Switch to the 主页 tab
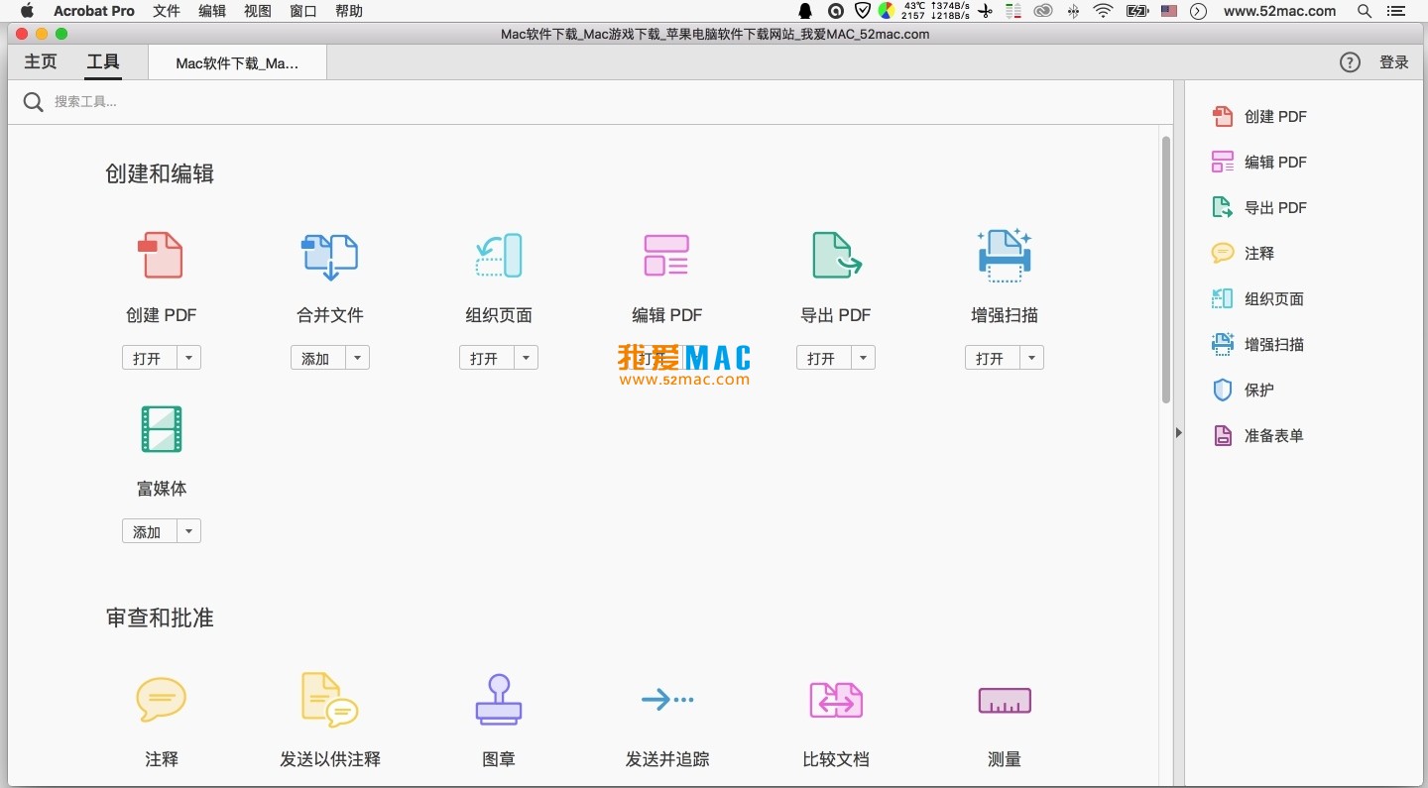This screenshot has width=1428, height=788. click(x=41, y=62)
